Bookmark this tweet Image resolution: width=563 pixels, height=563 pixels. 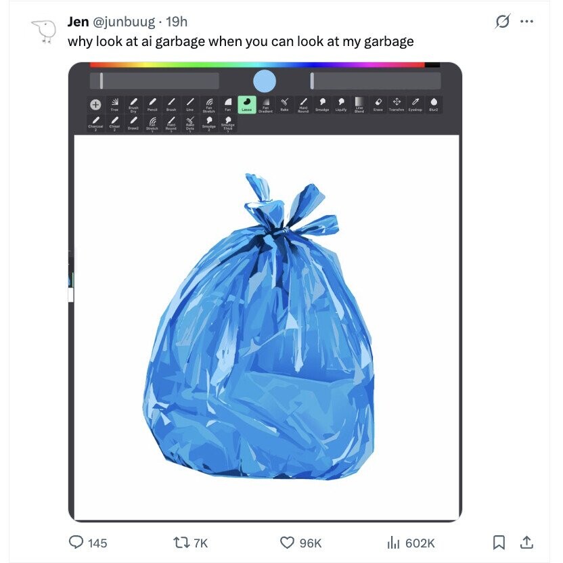(499, 543)
